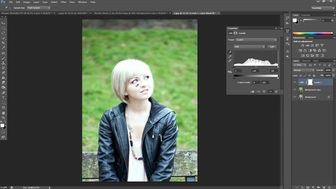336x189 pixels.
Task: Toggle lock transparent pixels
Action: 301,76
